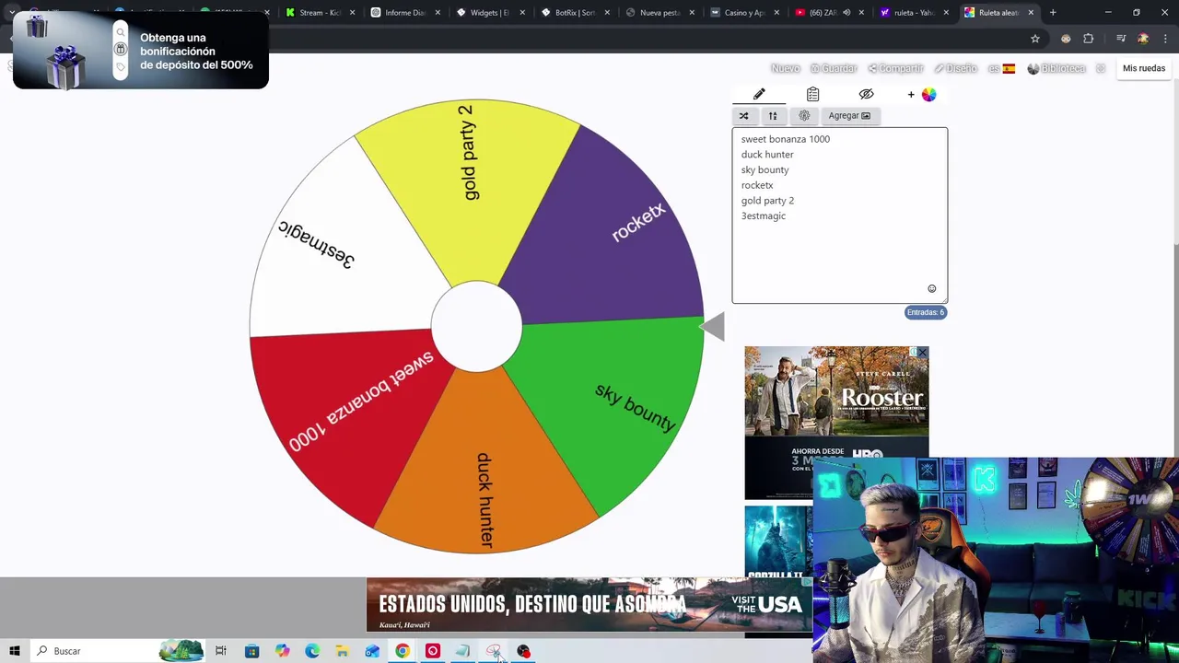
Task: Open Microsoft Store from the taskbar
Action: pos(251,651)
